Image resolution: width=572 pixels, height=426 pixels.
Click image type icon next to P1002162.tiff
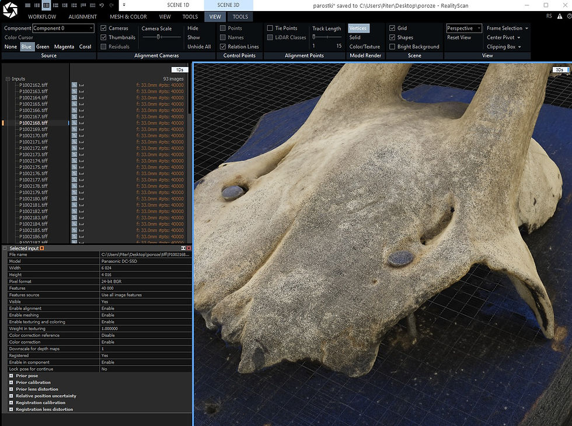[74, 85]
